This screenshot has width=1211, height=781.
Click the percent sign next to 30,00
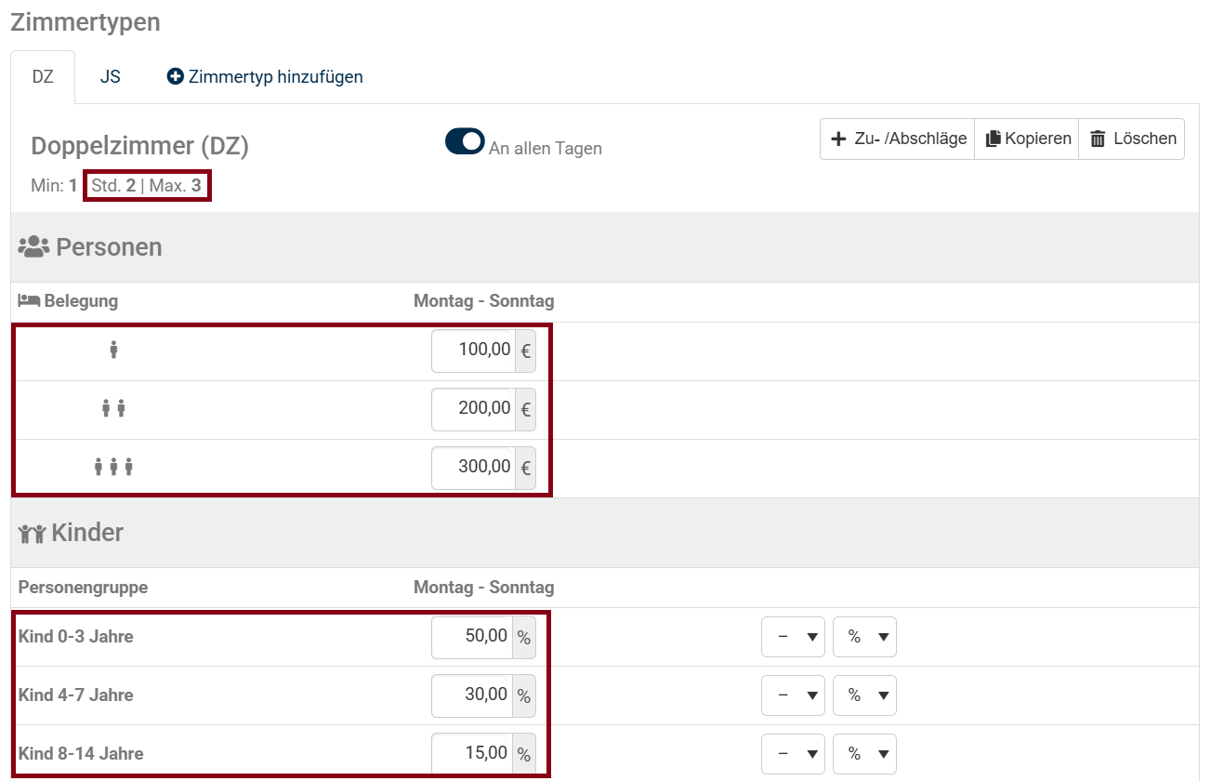[x=524, y=695]
